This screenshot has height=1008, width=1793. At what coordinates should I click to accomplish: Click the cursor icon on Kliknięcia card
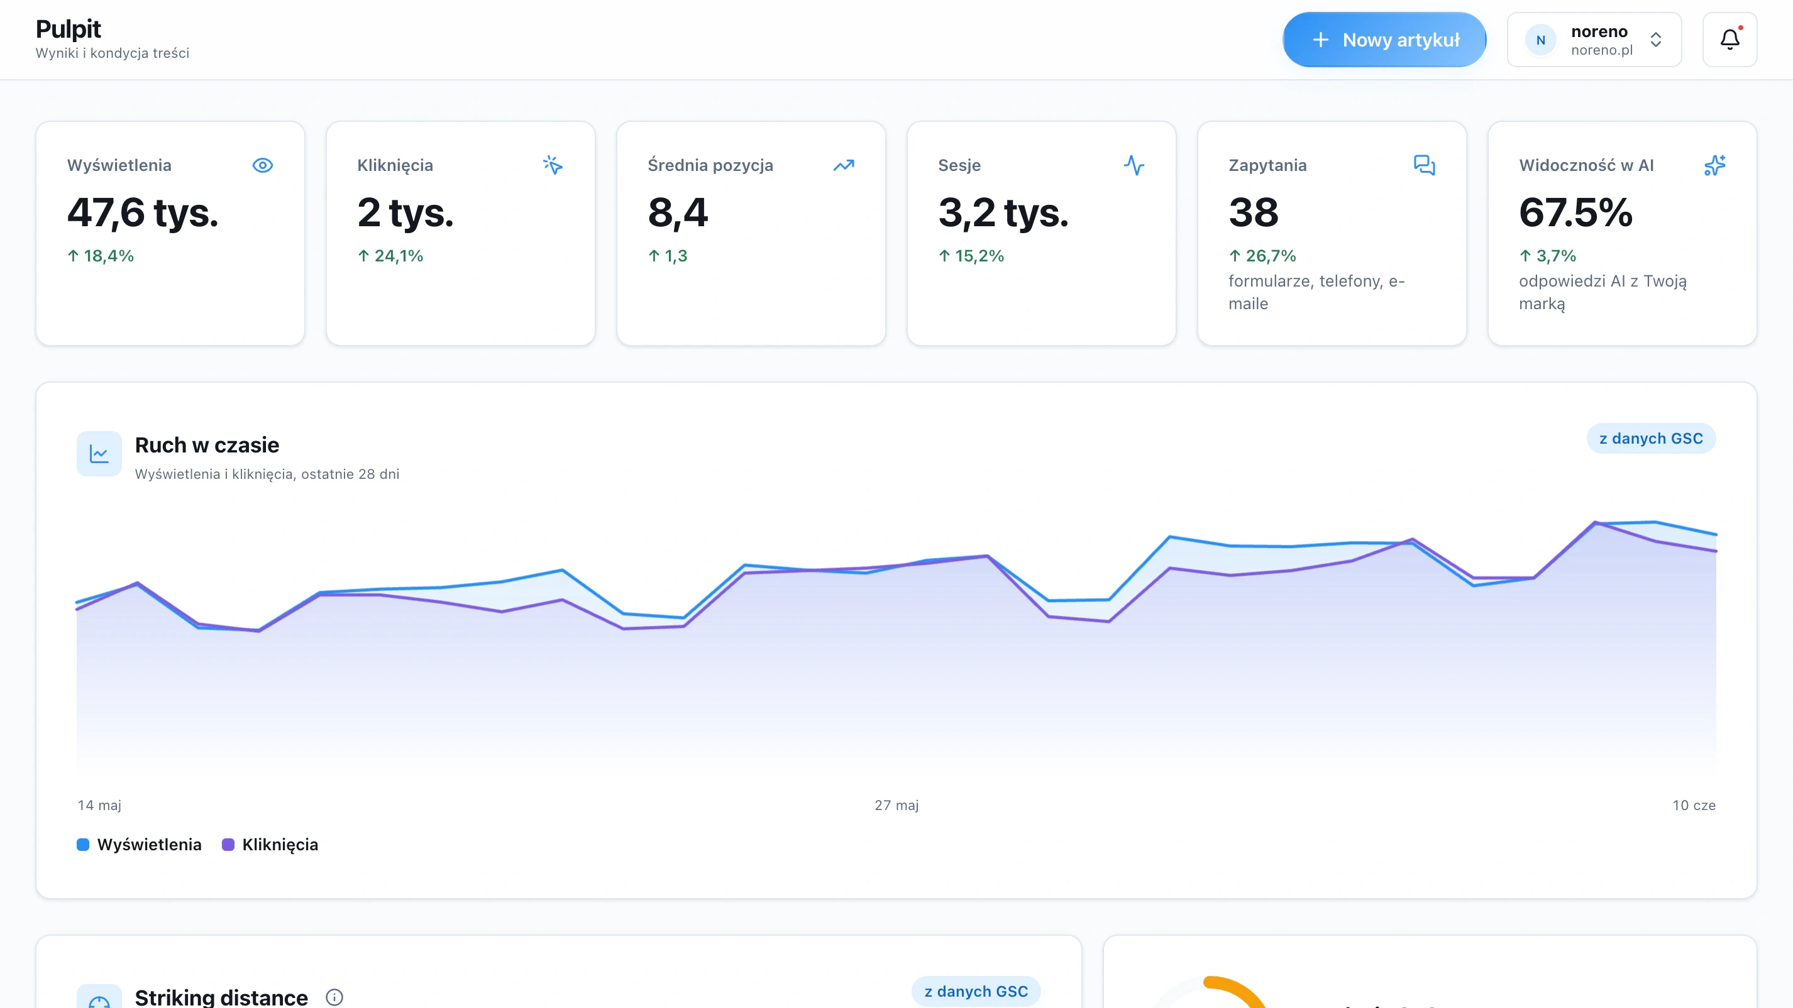coord(553,165)
